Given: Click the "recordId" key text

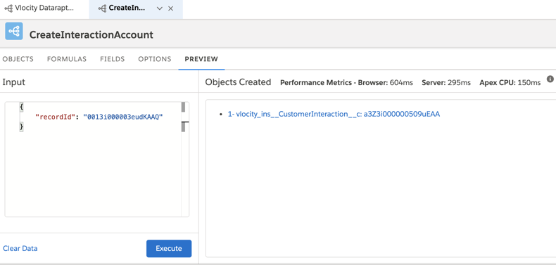Looking at the screenshot, I should 56,117.
